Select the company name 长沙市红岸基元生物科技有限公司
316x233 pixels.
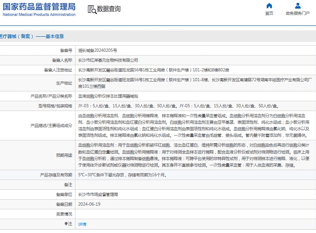(x=108, y=60)
